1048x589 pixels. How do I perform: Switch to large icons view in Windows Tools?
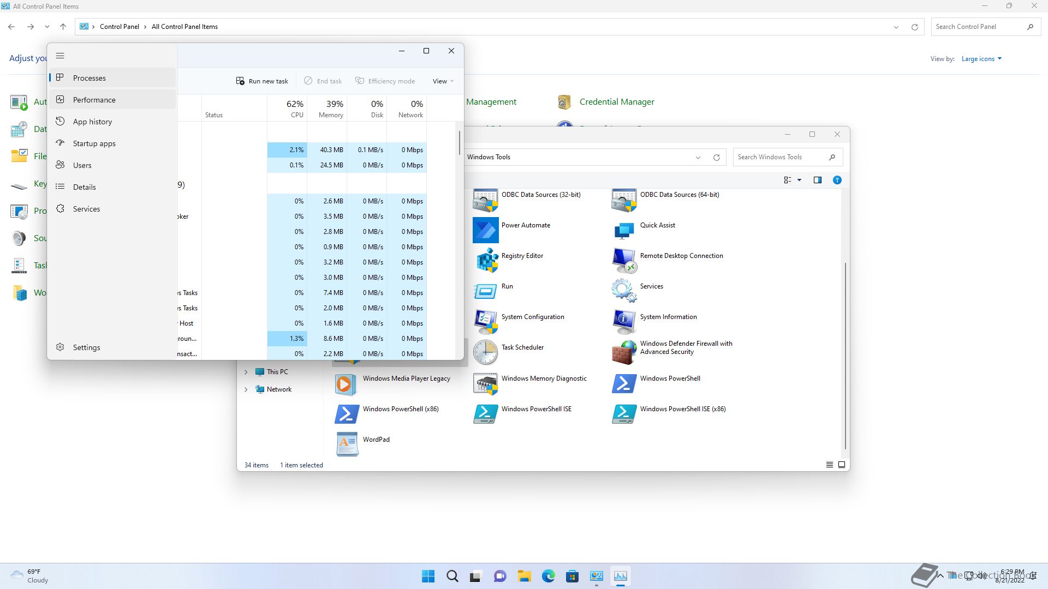pos(841,465)
